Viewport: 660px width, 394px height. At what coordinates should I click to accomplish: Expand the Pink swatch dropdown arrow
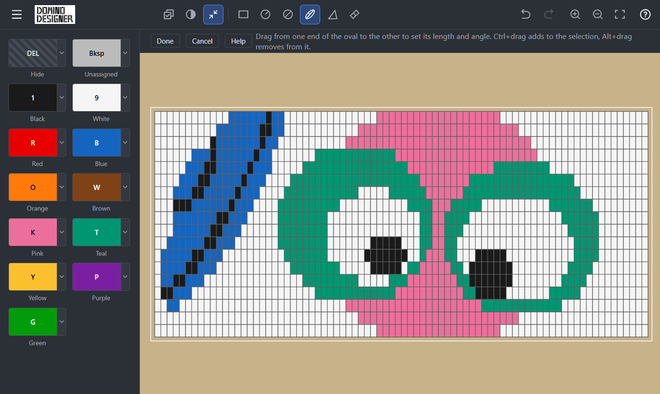pos(61,232)
